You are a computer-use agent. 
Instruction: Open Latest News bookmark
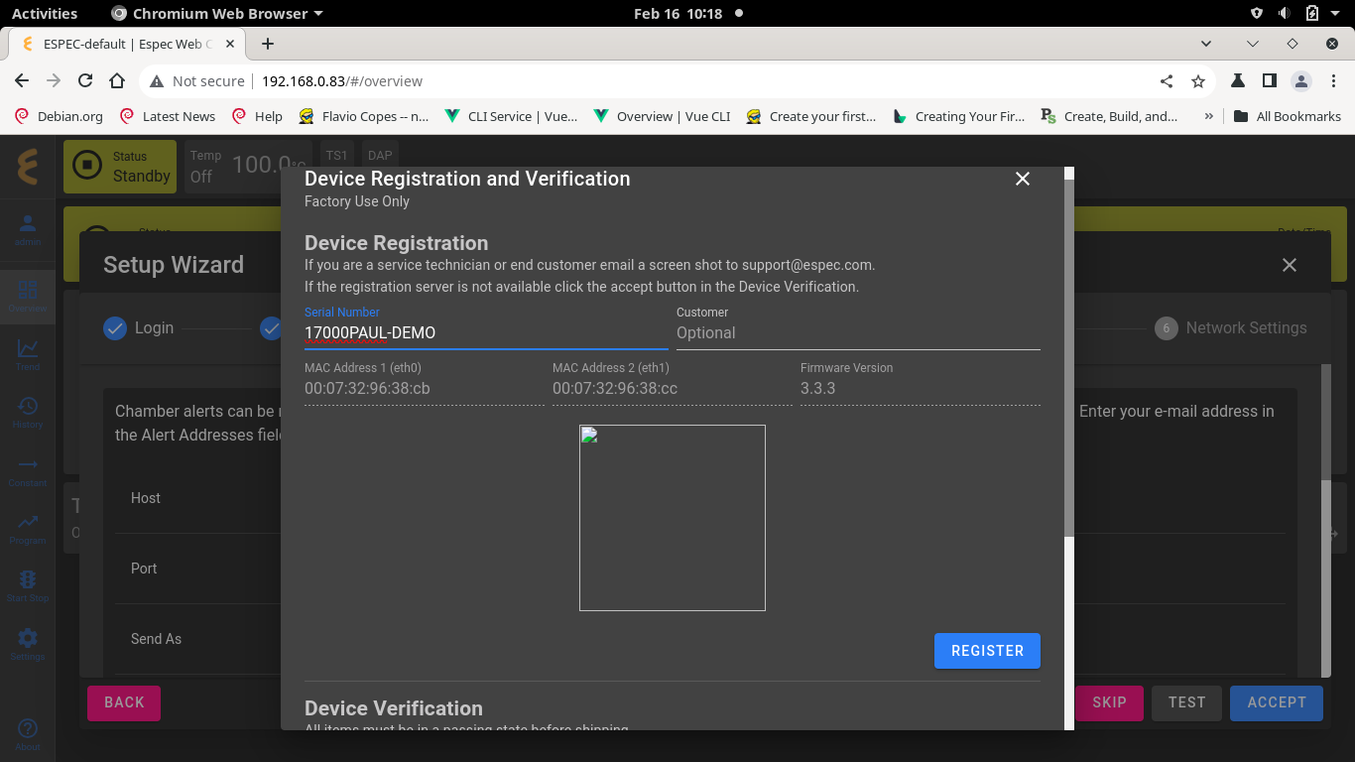[168, 116]
